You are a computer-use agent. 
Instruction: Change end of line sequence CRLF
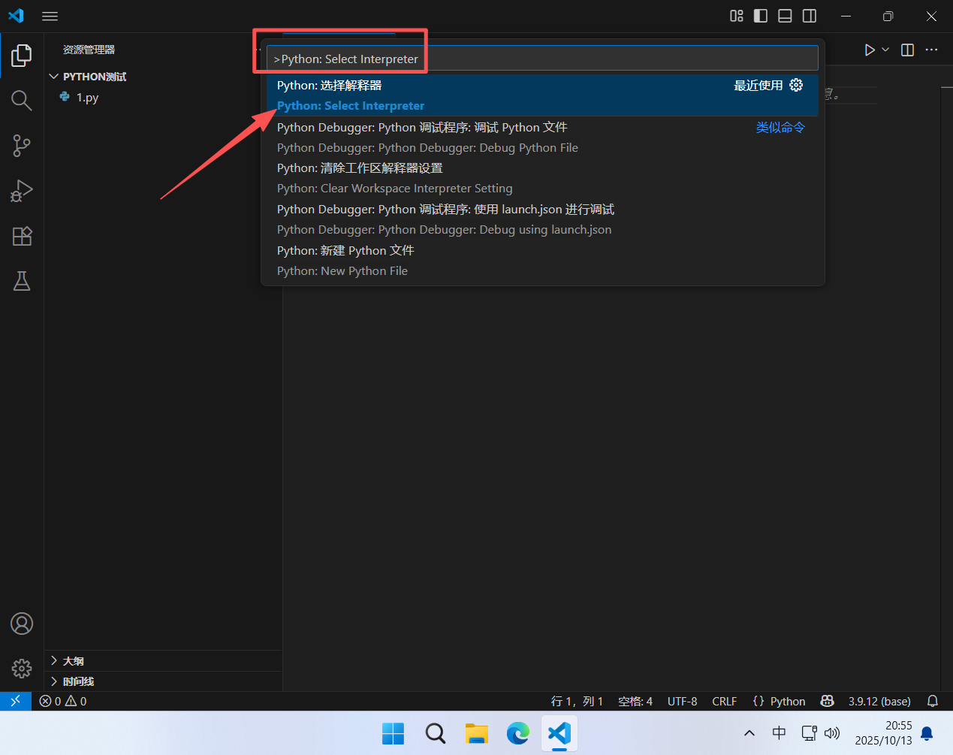tap(725, 701)
